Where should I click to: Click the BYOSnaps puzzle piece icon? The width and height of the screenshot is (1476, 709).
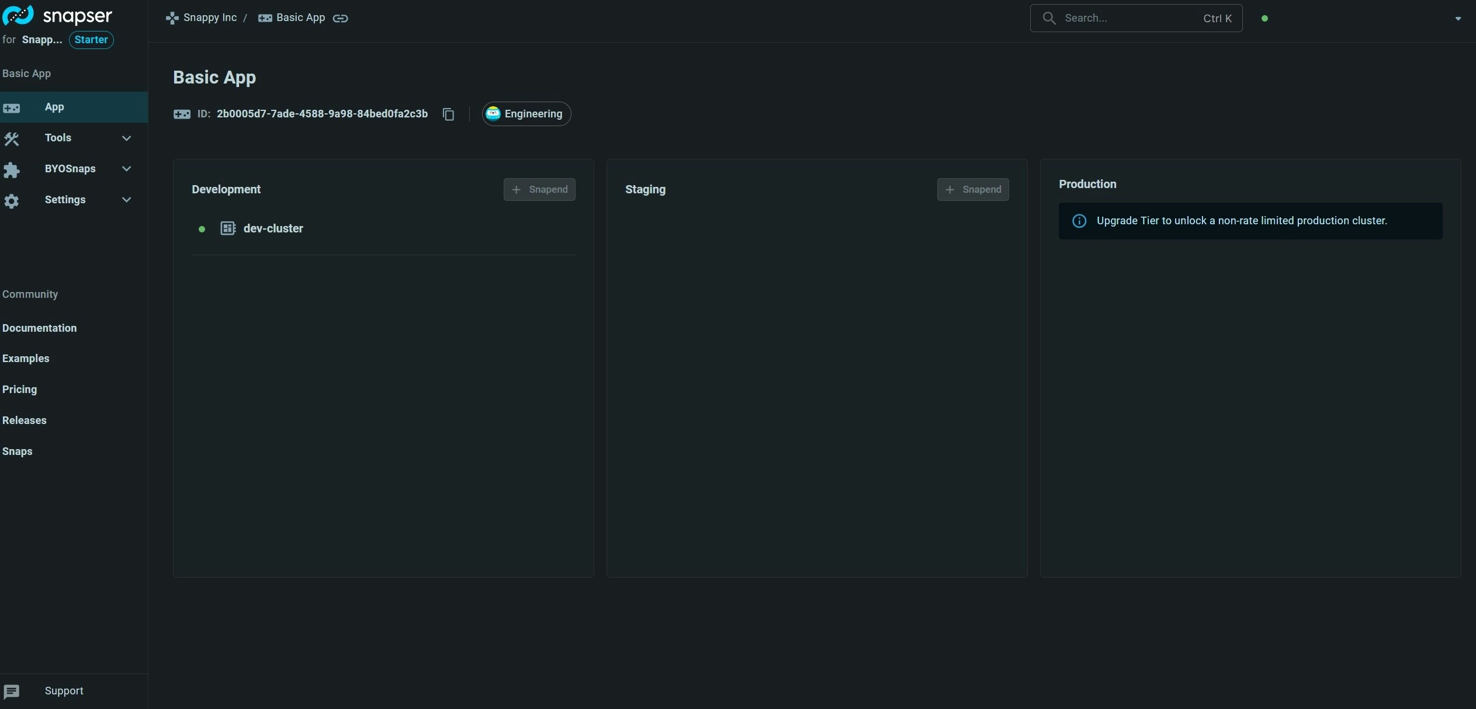pyautogui.click(x=12, y=169)
